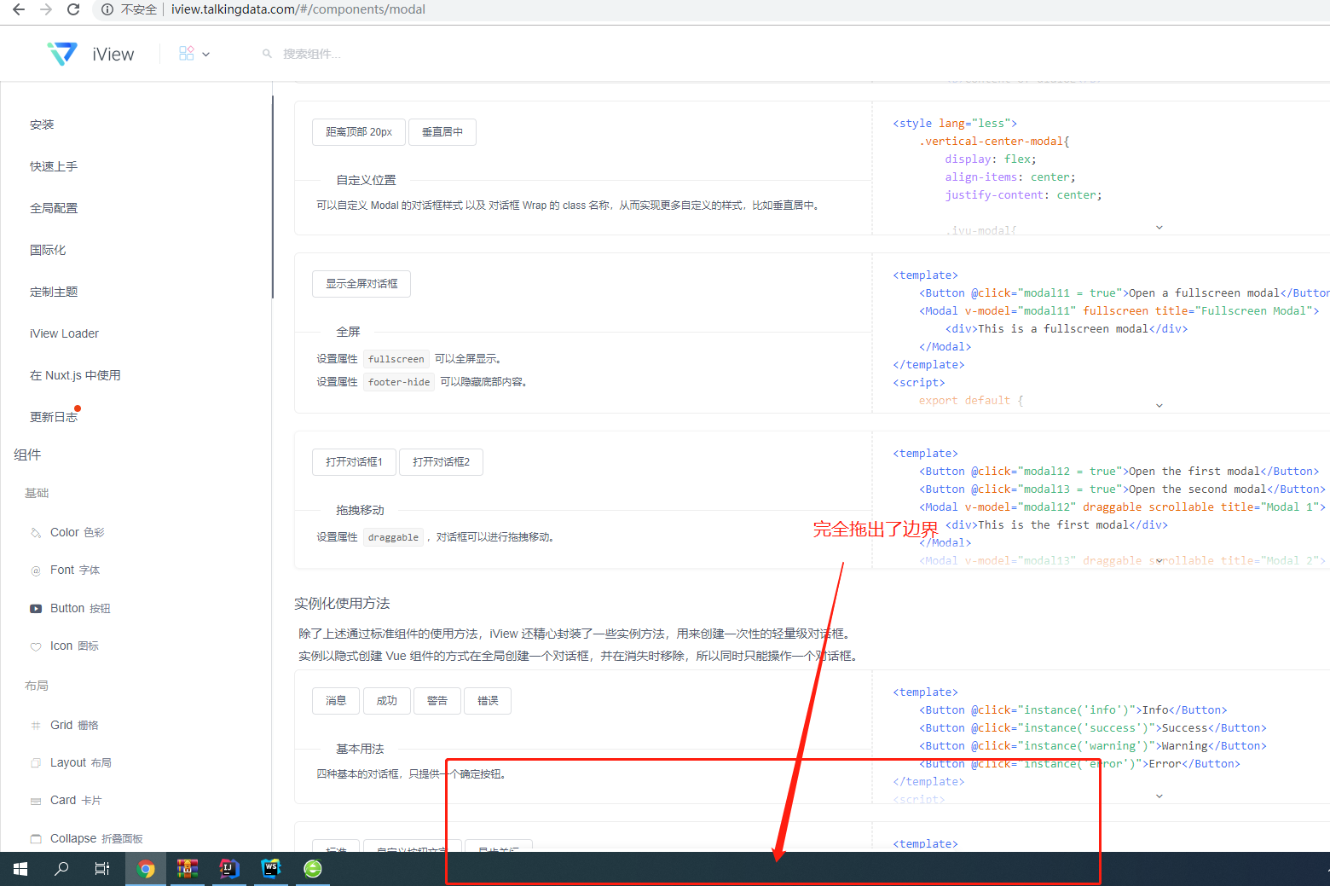Select the Grid 栅格 hash icon in sidebar
1330x886 pixels.
click(x=35, y=724)
